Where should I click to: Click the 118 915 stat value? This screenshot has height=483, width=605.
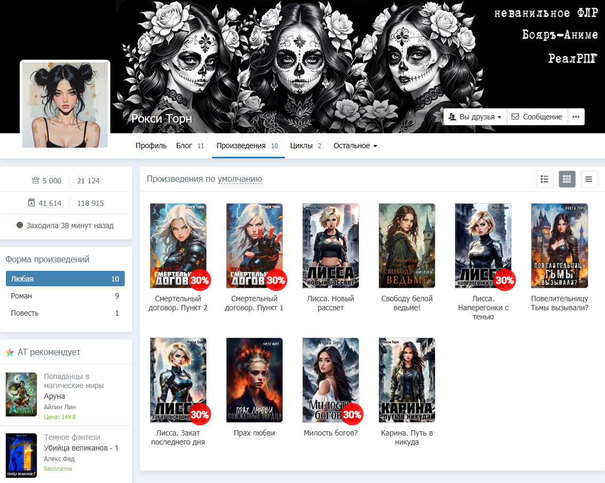(90, 203)
